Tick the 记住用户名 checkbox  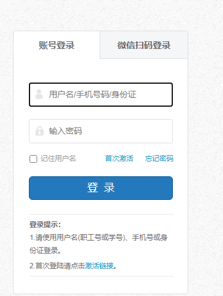tap(33, 159)
